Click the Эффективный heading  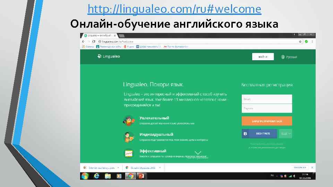click(x=153, y=151)
